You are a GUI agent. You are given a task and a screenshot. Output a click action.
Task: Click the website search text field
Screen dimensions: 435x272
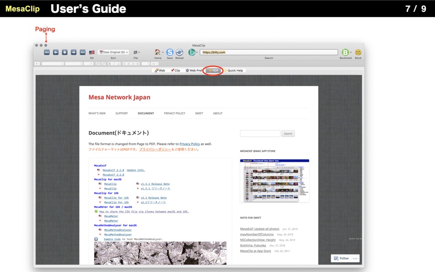260,134
